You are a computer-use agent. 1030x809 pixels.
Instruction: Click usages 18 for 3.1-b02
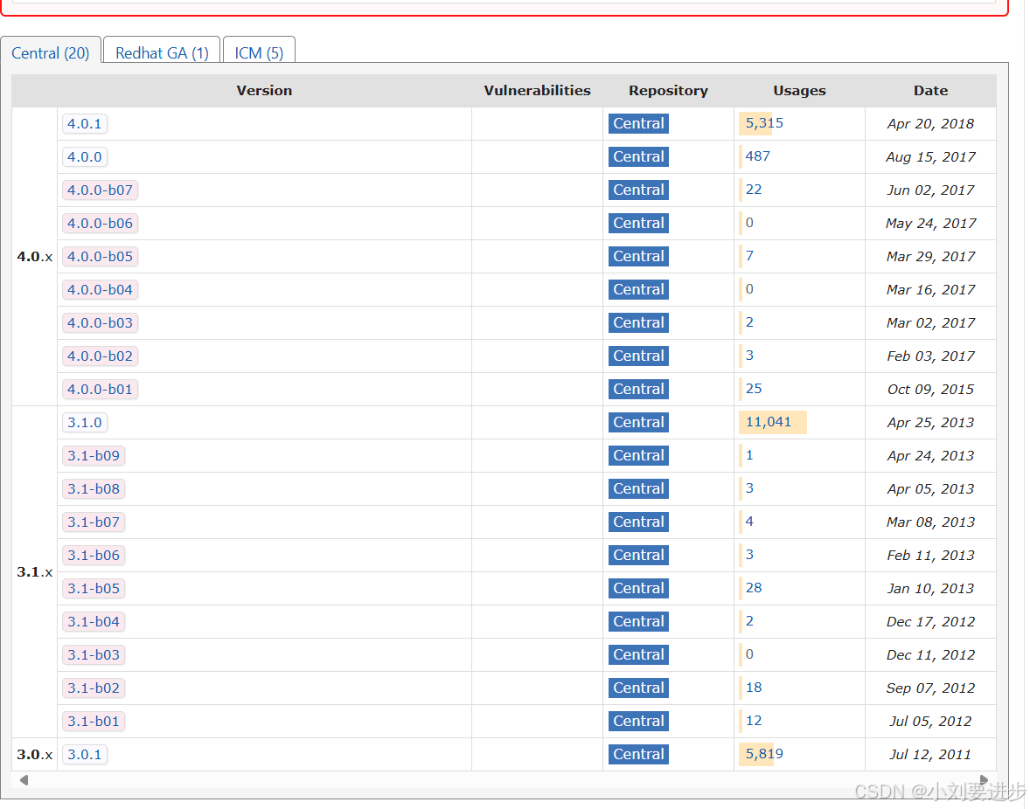pos(754,688)
